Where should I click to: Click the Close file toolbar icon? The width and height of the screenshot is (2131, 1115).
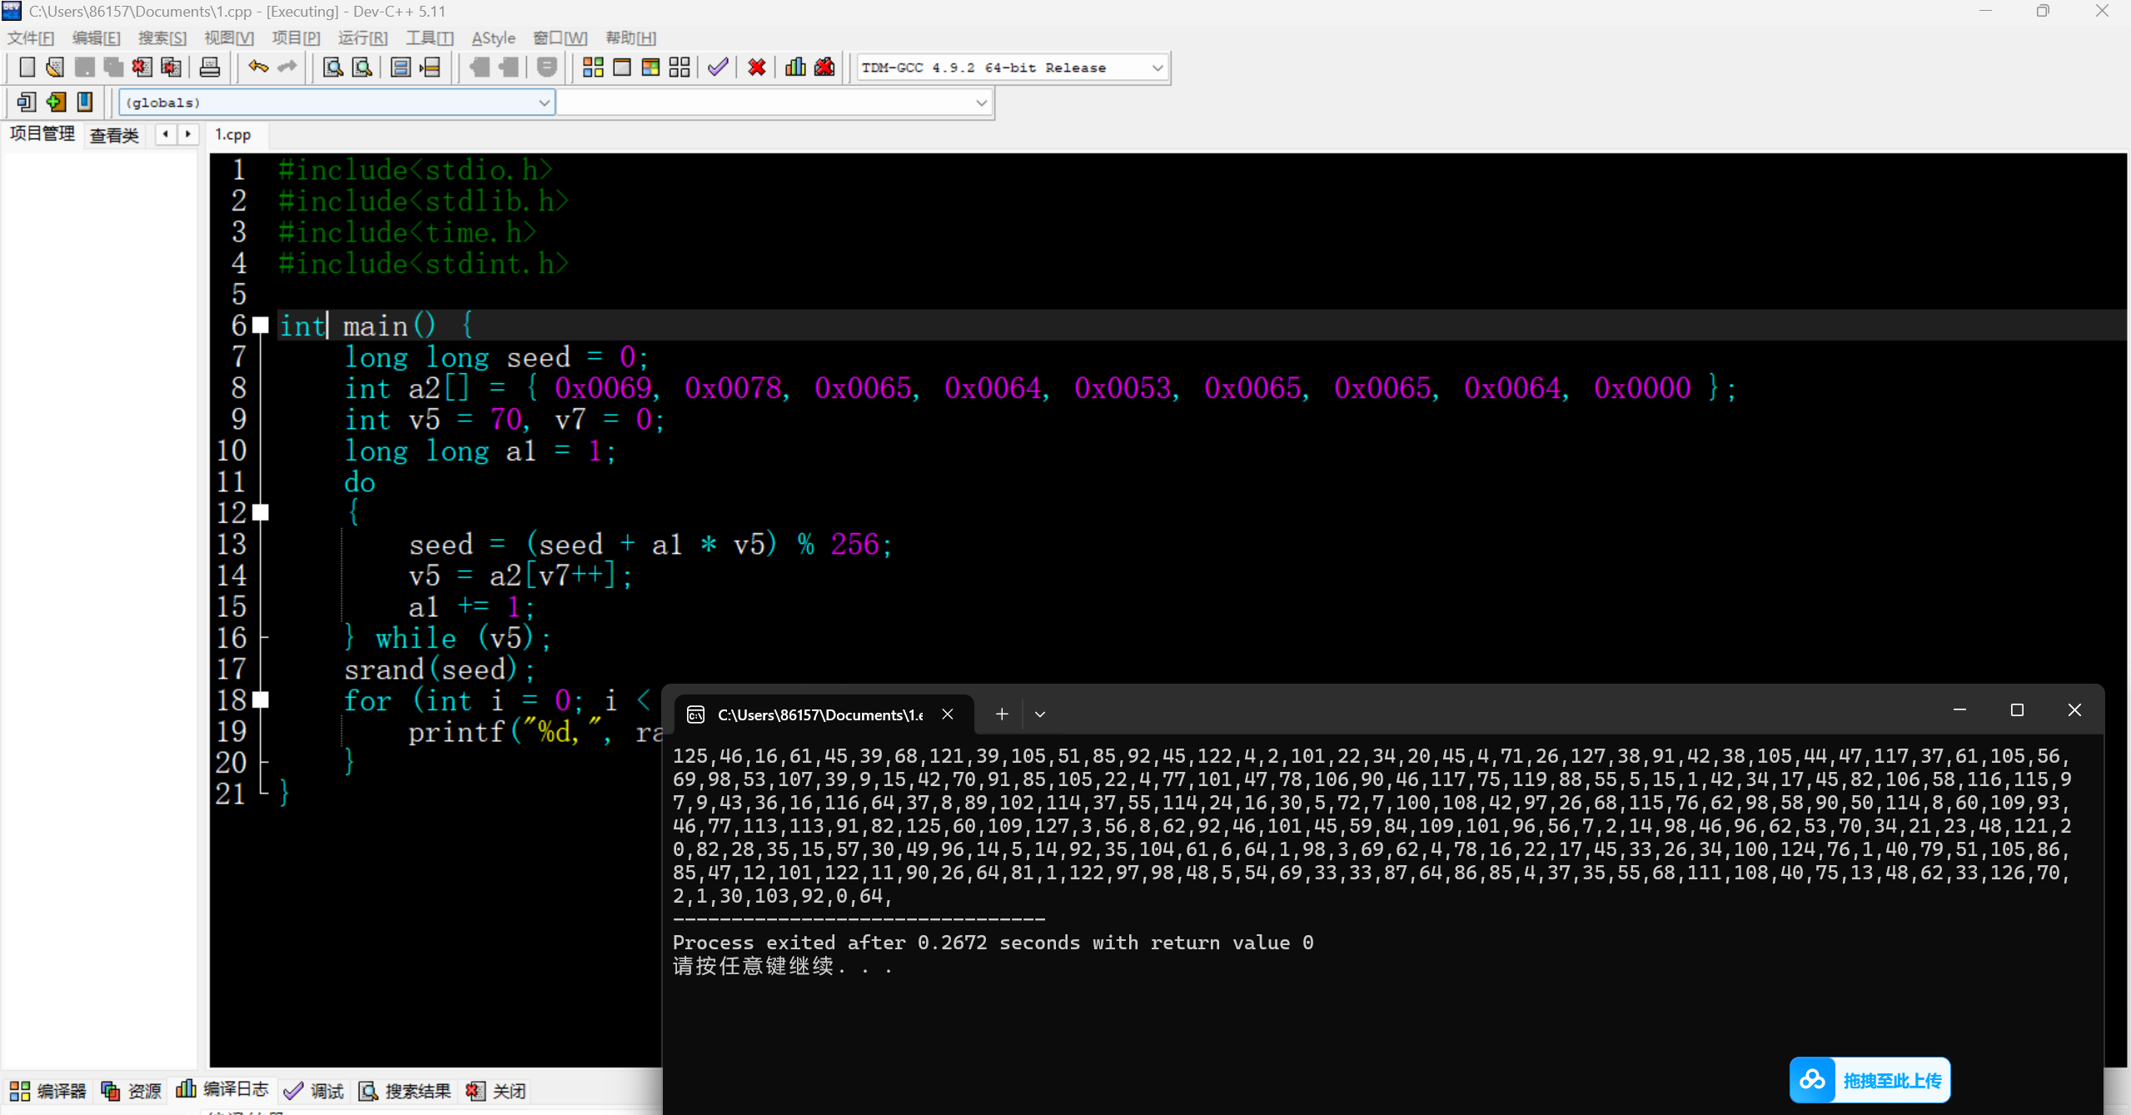tap(142, 67)
